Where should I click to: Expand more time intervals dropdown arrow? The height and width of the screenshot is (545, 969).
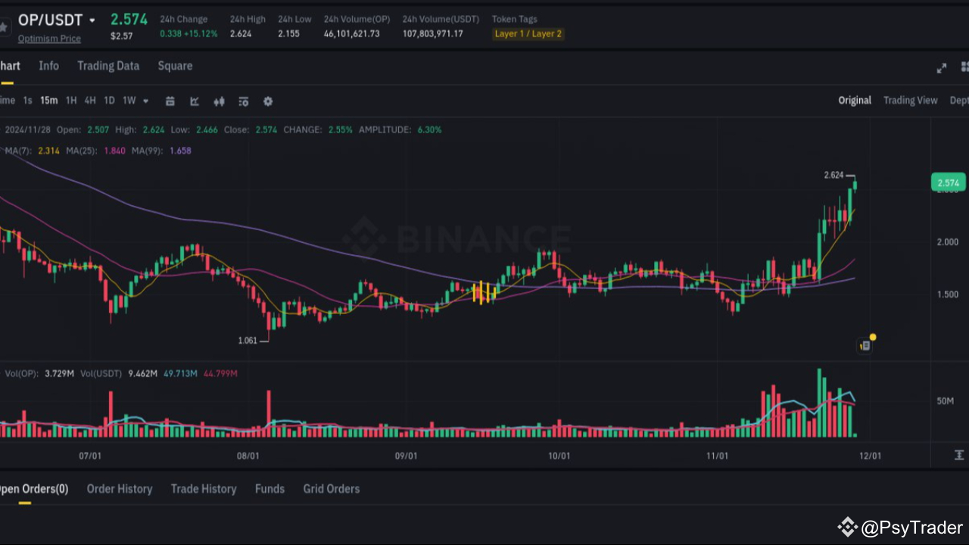point(145,101)
